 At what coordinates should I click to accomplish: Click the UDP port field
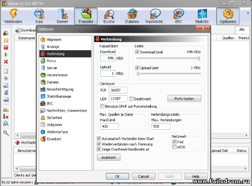(x=118, y=99)
